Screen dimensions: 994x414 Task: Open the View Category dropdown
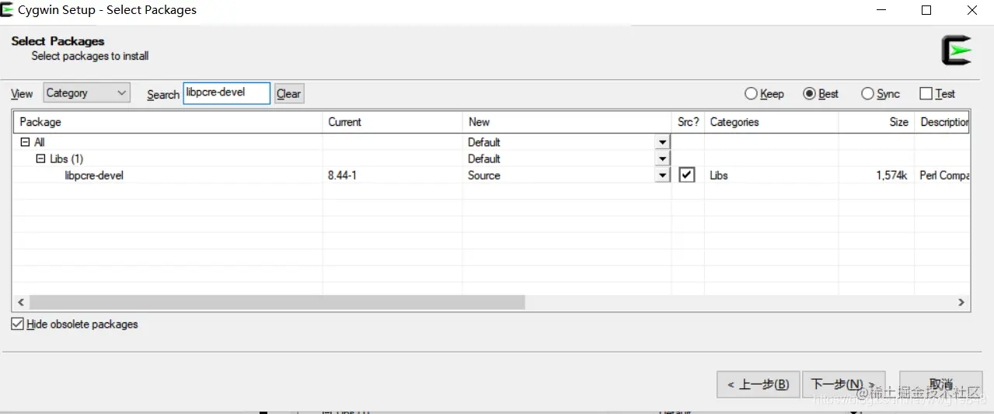86,93
